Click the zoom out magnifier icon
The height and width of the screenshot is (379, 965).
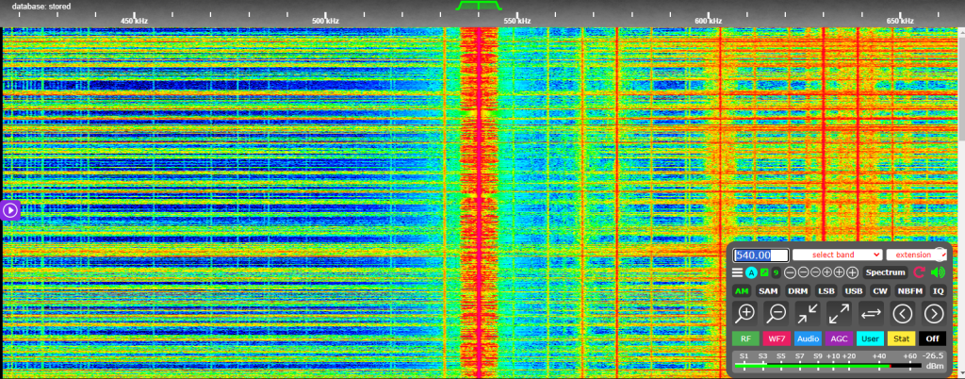click(777, 314)
